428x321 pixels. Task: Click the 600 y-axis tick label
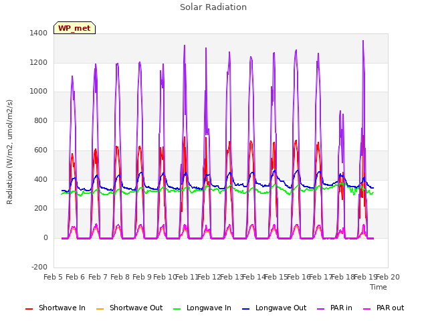[41, 150]
